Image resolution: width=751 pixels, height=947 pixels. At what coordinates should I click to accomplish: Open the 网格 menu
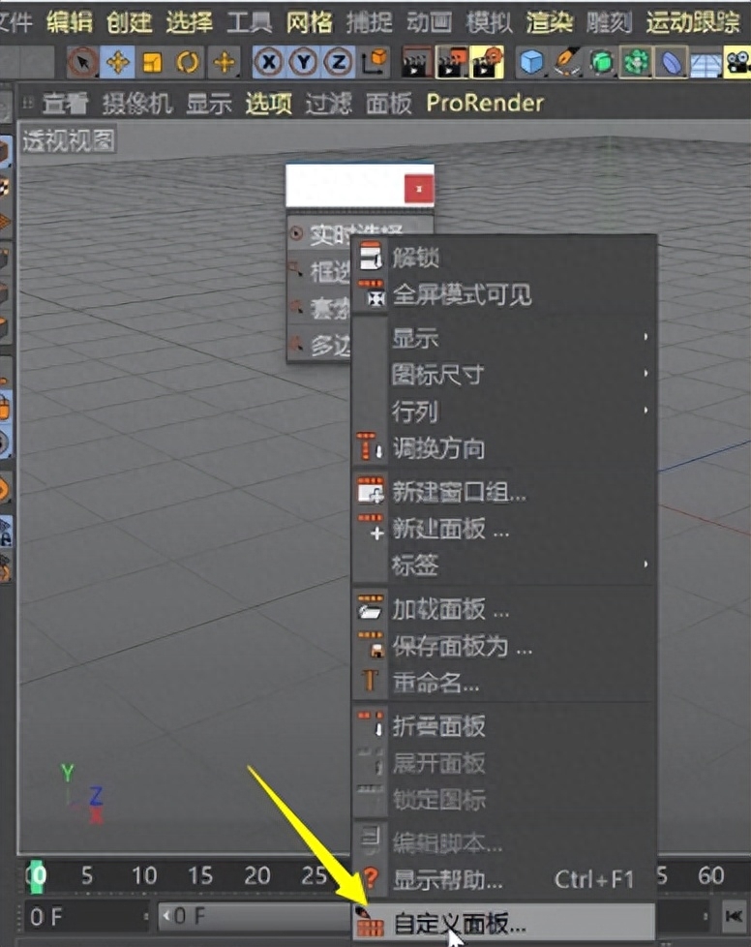click(x=309, y=22)
